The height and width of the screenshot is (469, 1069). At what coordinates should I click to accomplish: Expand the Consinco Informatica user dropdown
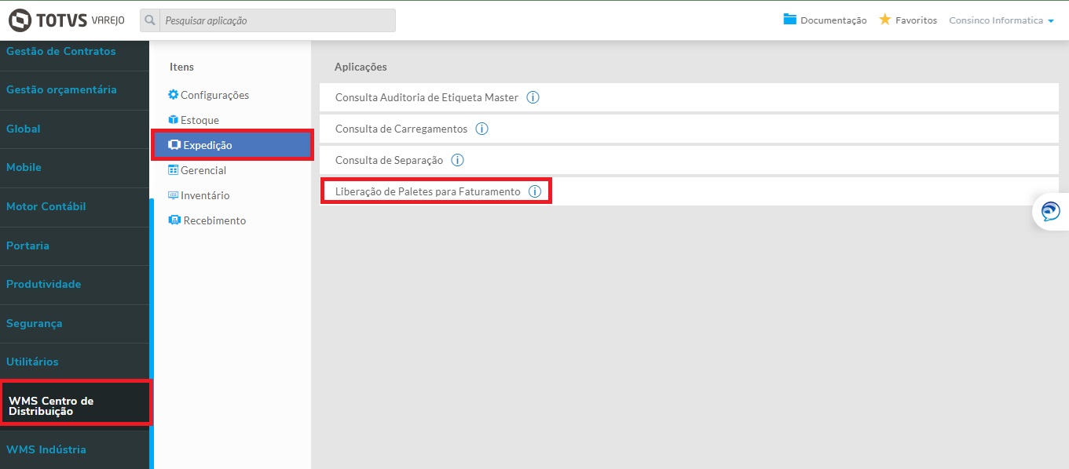[1001, 20]
